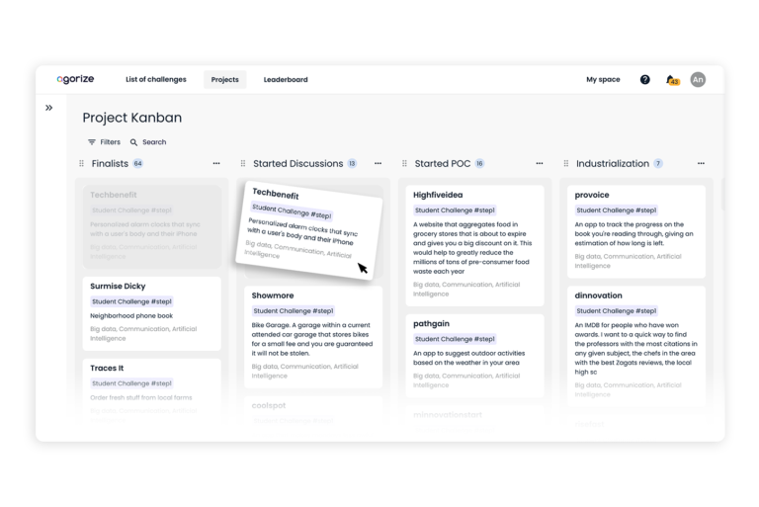Open the Filters panel
The image size is (759, 507).
[x=104, y=142]
